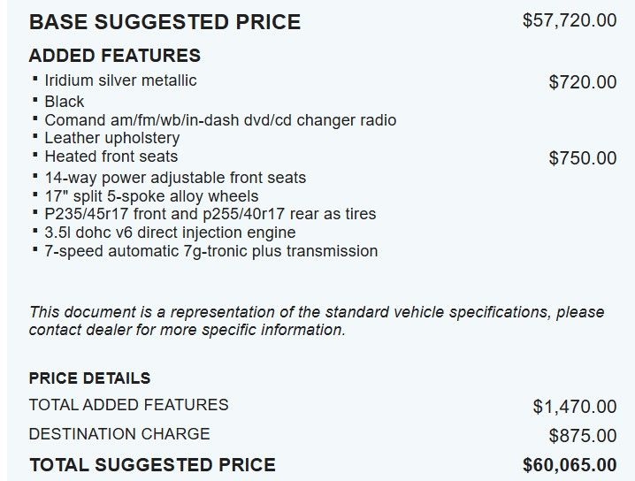Select the Iridium silver metallic feature

tap(120, 80)
